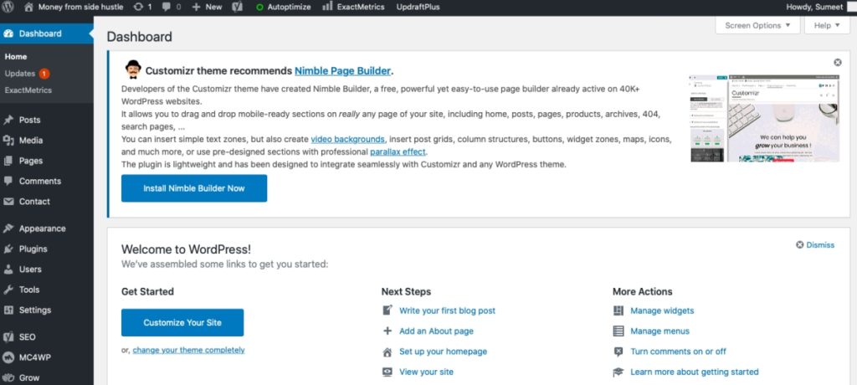Click the Appearance paintbrush icon
This screenshot has height=385, width=857.
click(x=8, y=228)
